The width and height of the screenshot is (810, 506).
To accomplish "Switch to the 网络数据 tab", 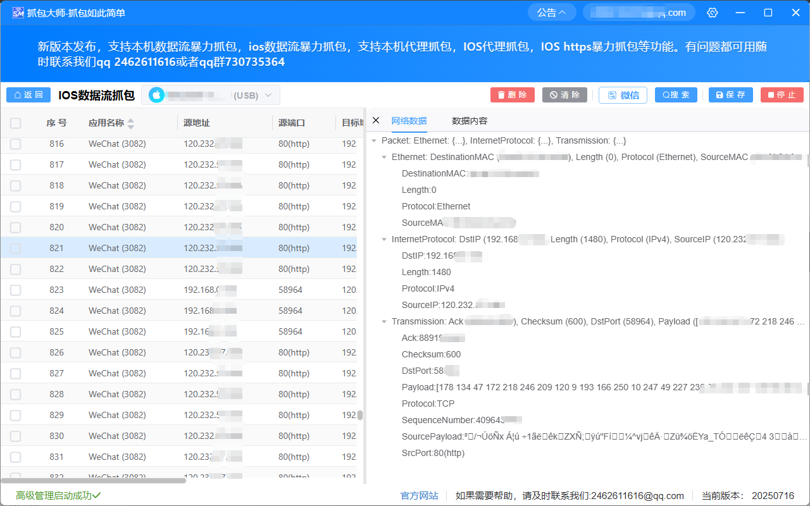I will point(409,121).
